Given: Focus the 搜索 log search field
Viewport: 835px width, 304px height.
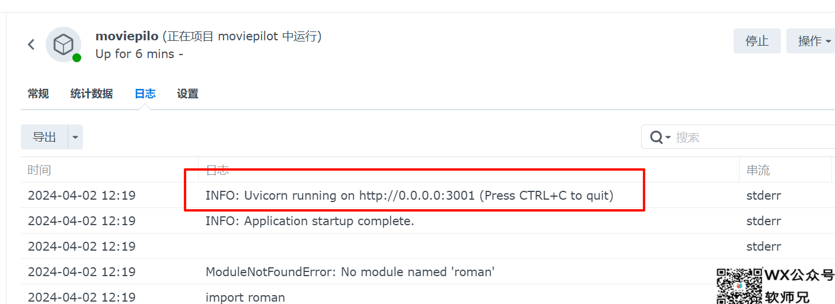Looking at the screenshot, I should click(753, 137).
